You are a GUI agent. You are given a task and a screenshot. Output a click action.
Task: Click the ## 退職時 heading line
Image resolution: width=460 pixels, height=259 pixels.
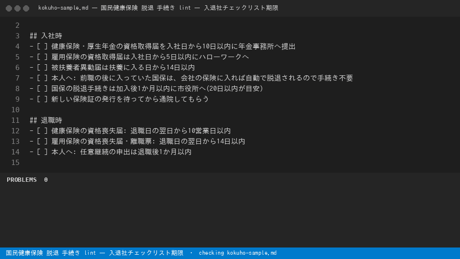pos(46,120)
